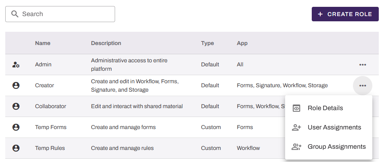Select the Admin role name
Viewport: 380px width, 162px height.
pyautogui.click(x=43, y=65)
